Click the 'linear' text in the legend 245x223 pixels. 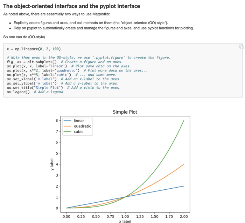79,121
